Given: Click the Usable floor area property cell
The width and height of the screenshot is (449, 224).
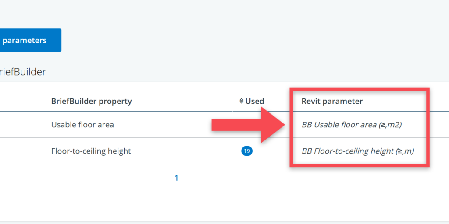Looking at the screenshot, I should pyautogui.click(x=82, y=125).
